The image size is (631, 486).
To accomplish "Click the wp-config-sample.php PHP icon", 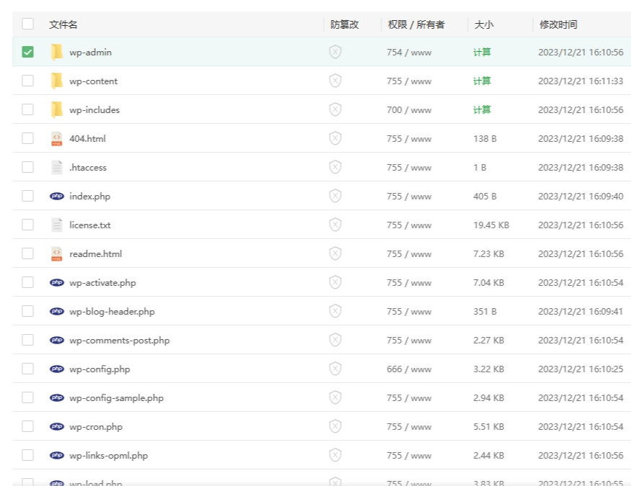I will [x=57, y=397].
